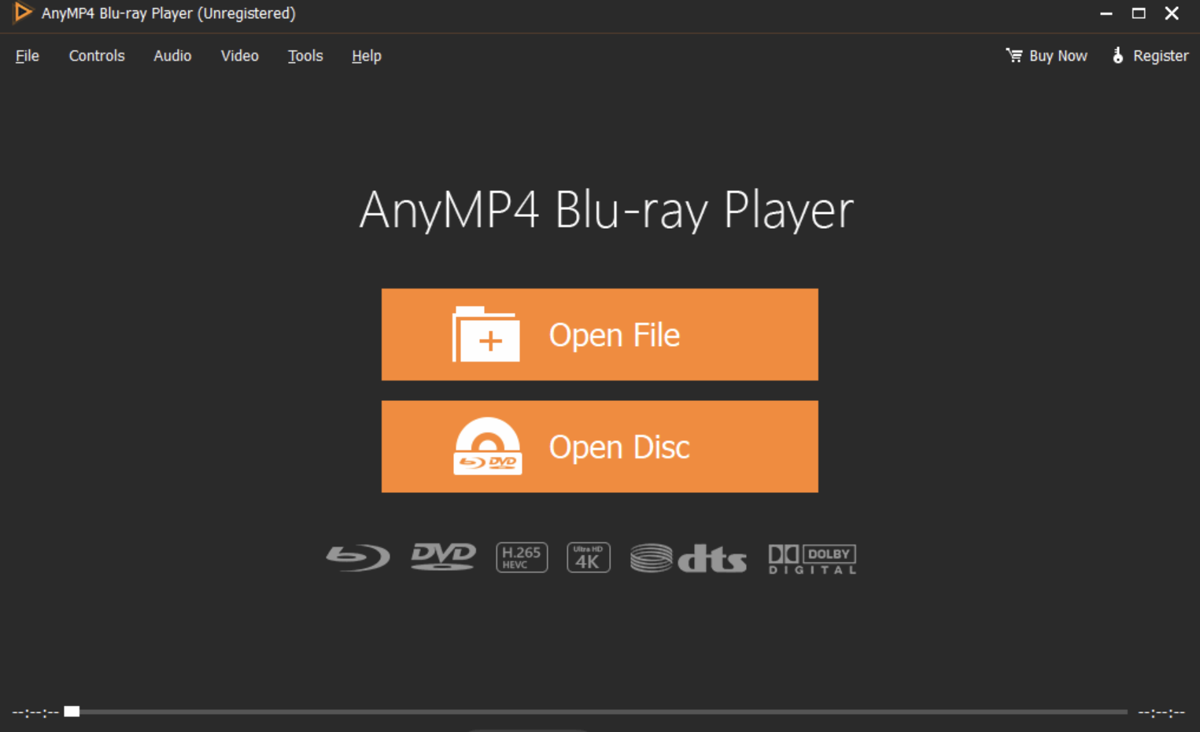Image resolution: width=1200 pixels, height=732 pixels.
Task: Click the Dolby Digital logo
Action: pyautogui.click(x=810, y=557)
